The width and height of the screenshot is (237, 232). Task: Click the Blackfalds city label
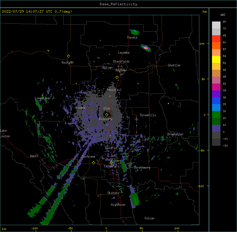(121, 61)
